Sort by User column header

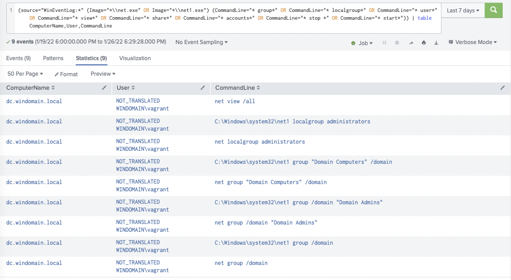pos(126,88)
